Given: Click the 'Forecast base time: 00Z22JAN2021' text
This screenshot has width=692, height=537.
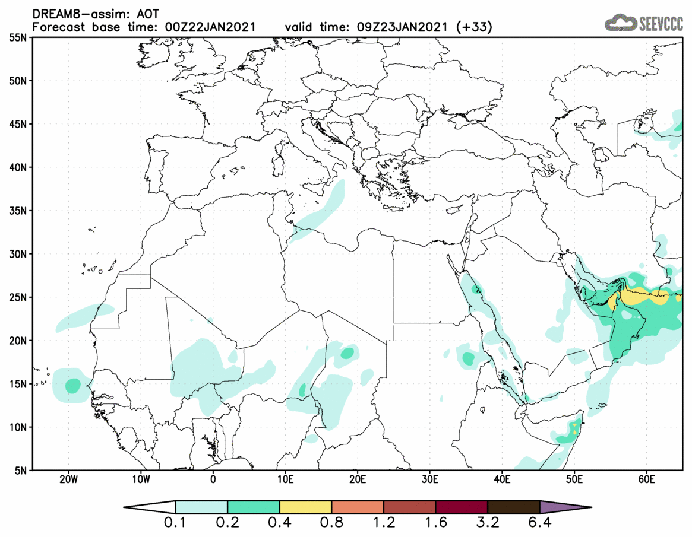Looking at the screenshot, I should click(144, 27).
